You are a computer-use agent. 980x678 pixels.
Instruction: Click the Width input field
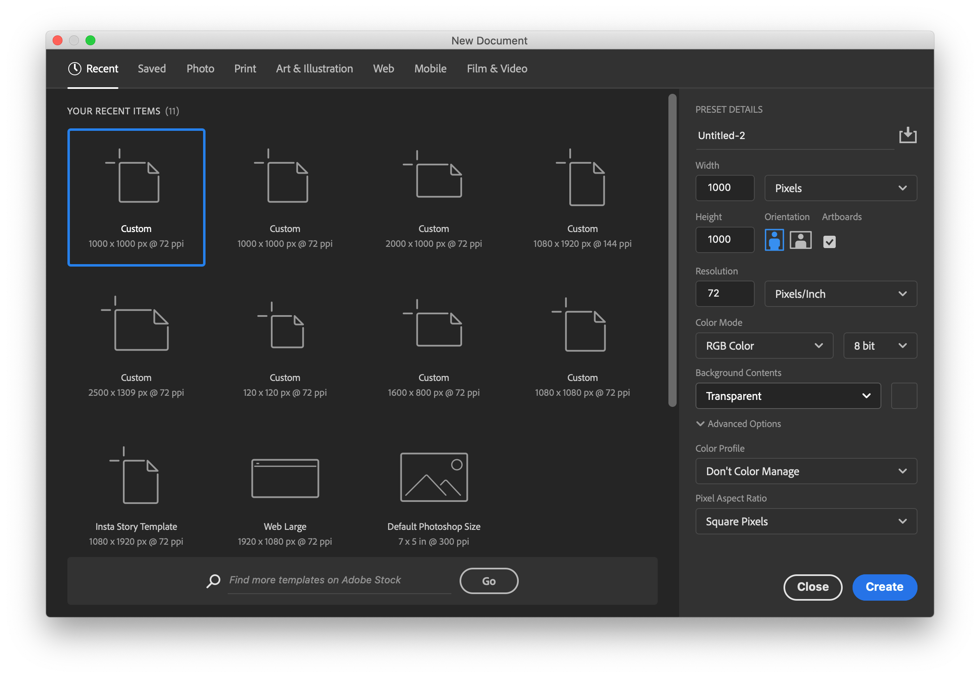[724, 188]
